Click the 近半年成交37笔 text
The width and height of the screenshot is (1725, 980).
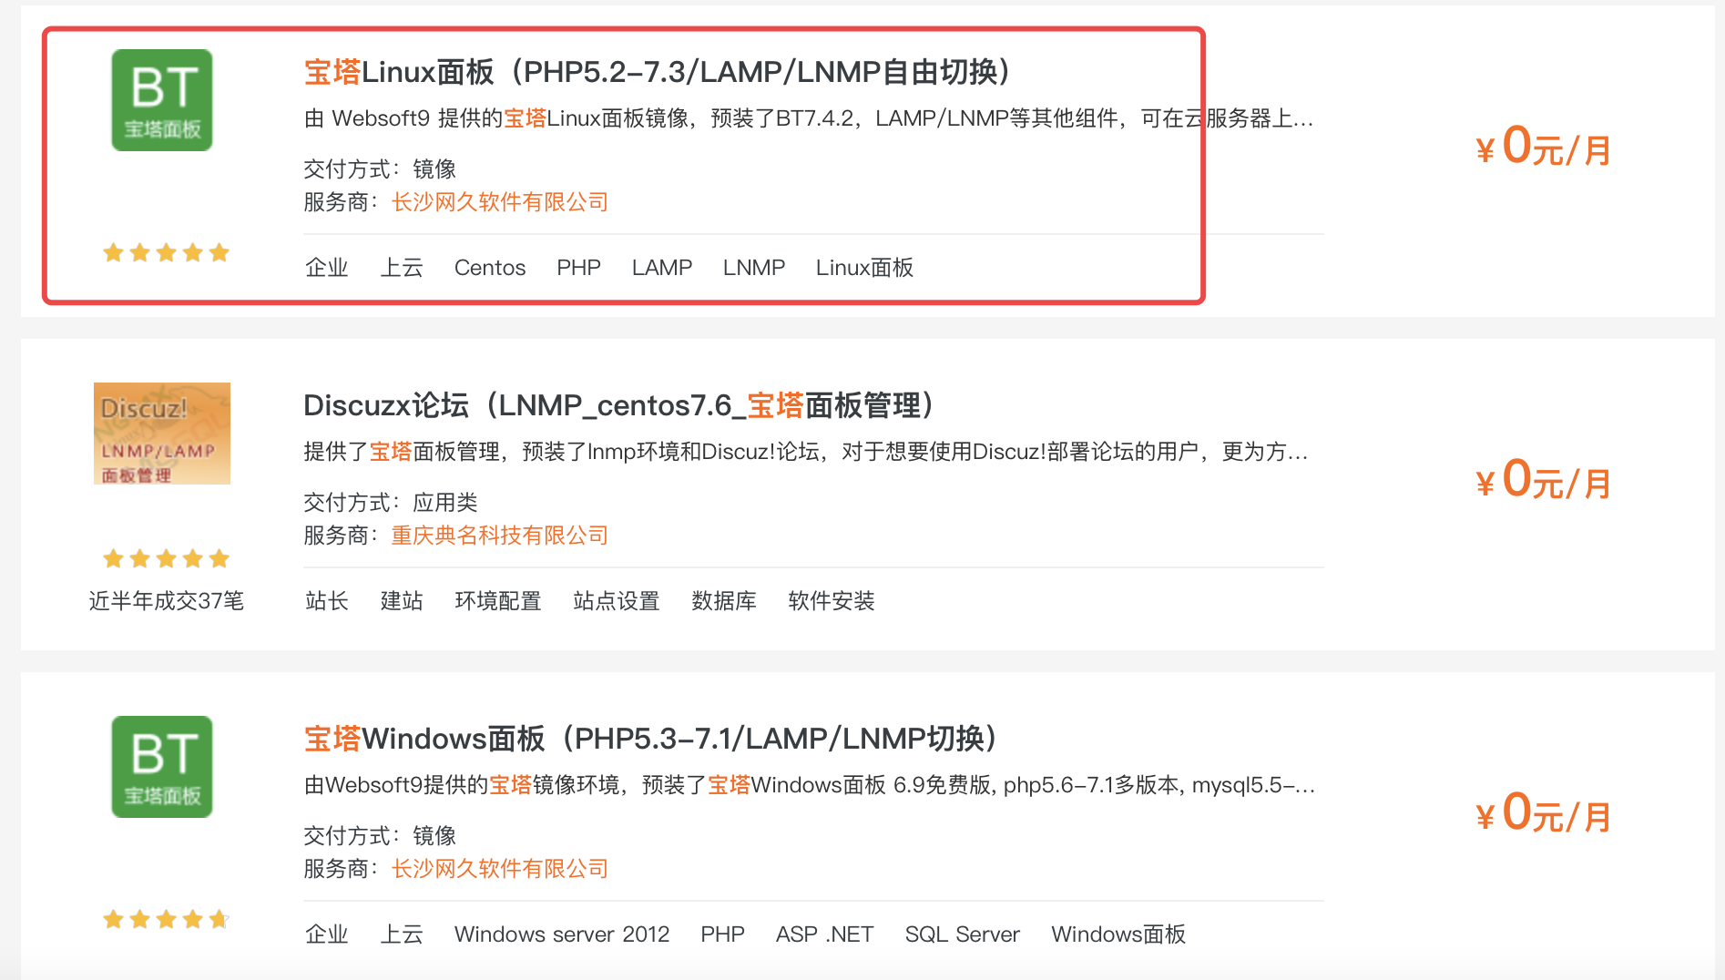tap(167, 601)
